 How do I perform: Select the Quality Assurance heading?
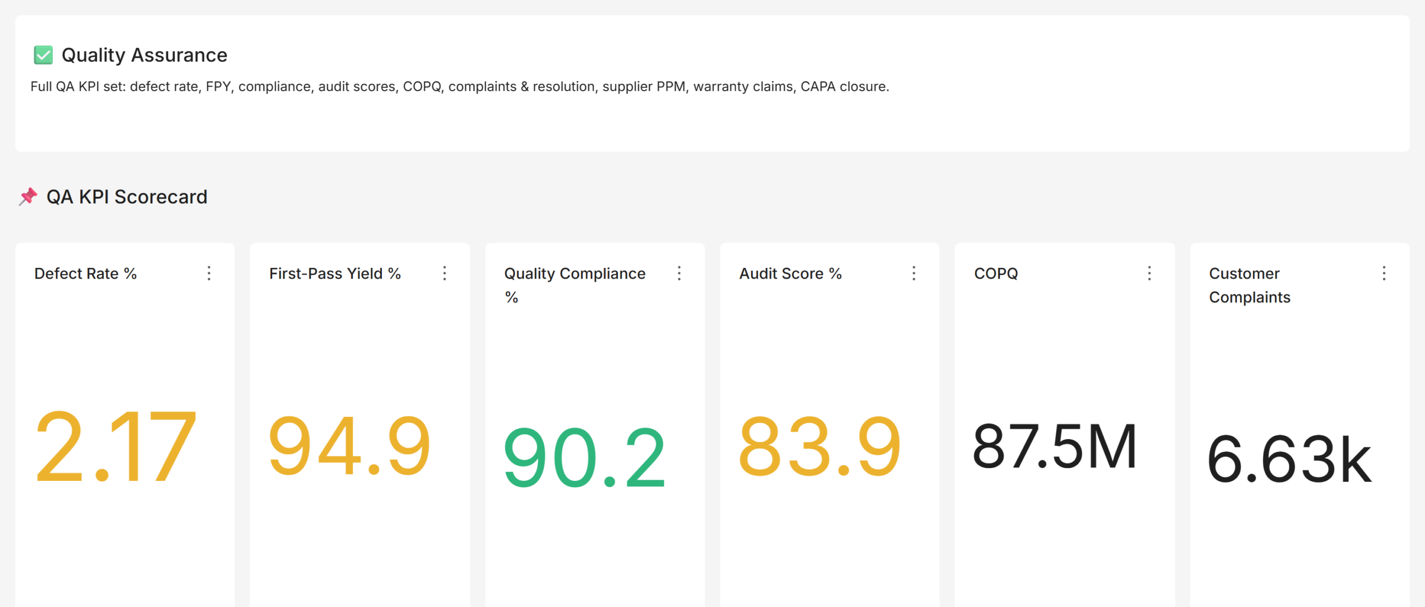[144, 55]
